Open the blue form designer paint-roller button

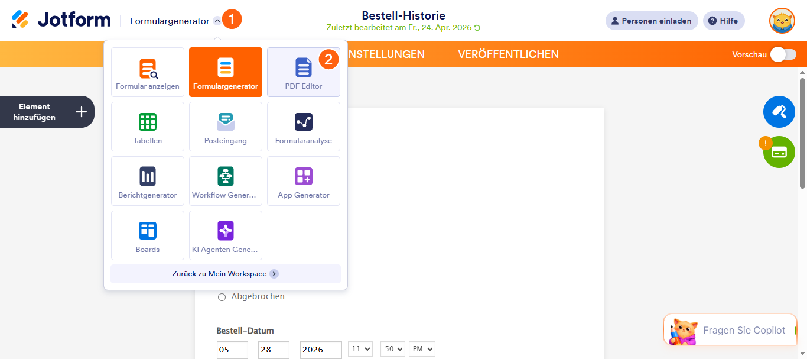pos(779,112)
